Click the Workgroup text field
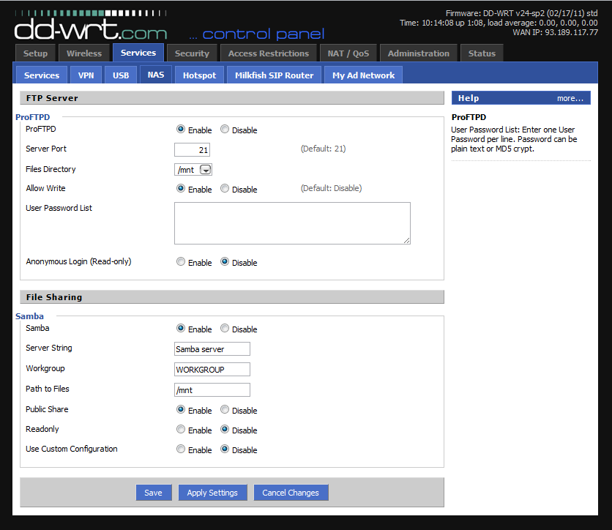612x530 pixels. pyautogui.click(x=212, y=370)
